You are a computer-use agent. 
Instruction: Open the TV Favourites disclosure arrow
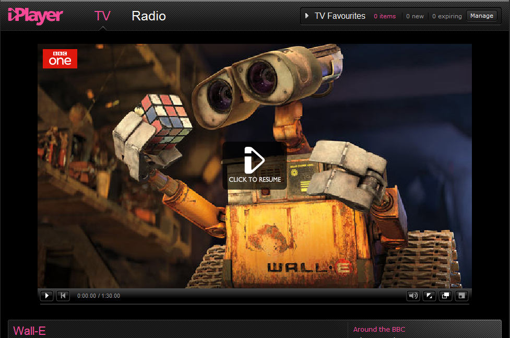point(307,16)
